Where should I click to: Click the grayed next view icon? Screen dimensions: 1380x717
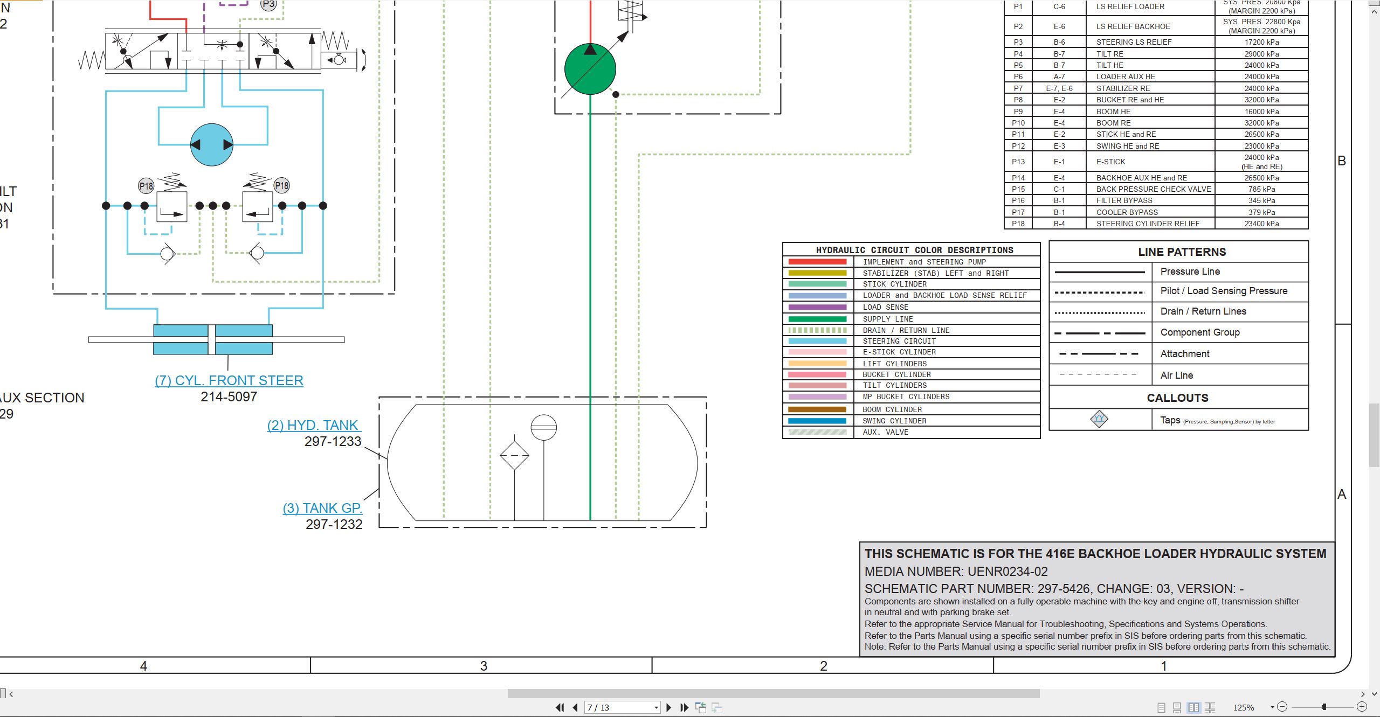[x=717, y=707]
